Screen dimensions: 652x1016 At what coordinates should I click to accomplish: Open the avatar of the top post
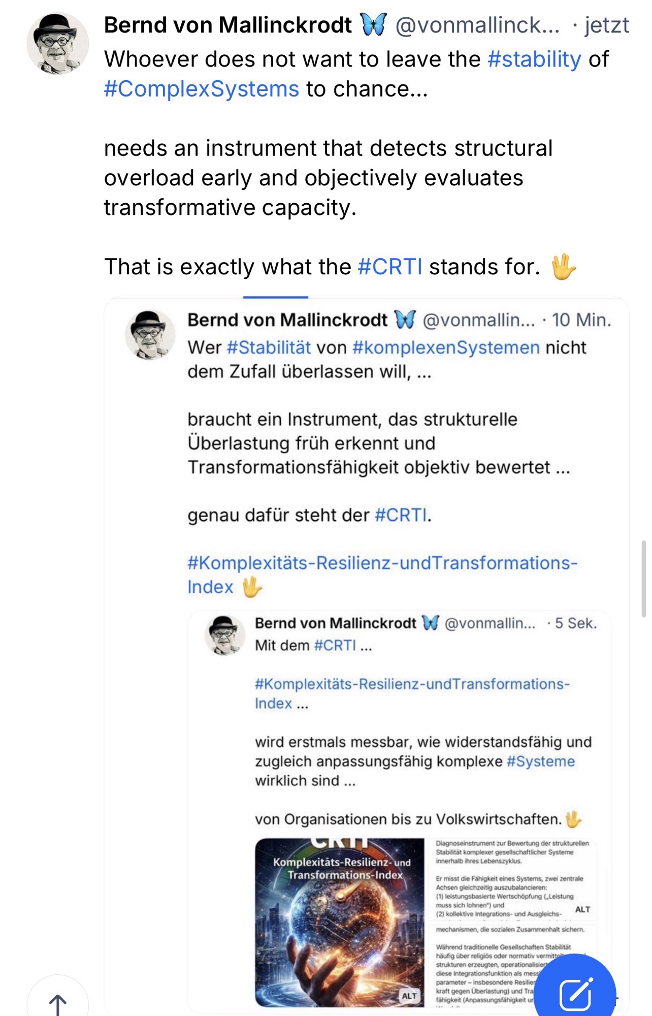coord(57,44)
